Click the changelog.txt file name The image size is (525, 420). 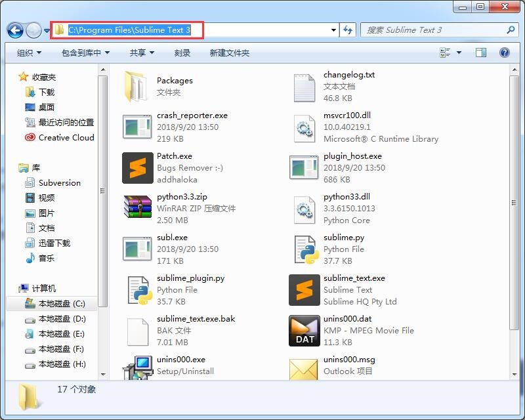[349, 74]
